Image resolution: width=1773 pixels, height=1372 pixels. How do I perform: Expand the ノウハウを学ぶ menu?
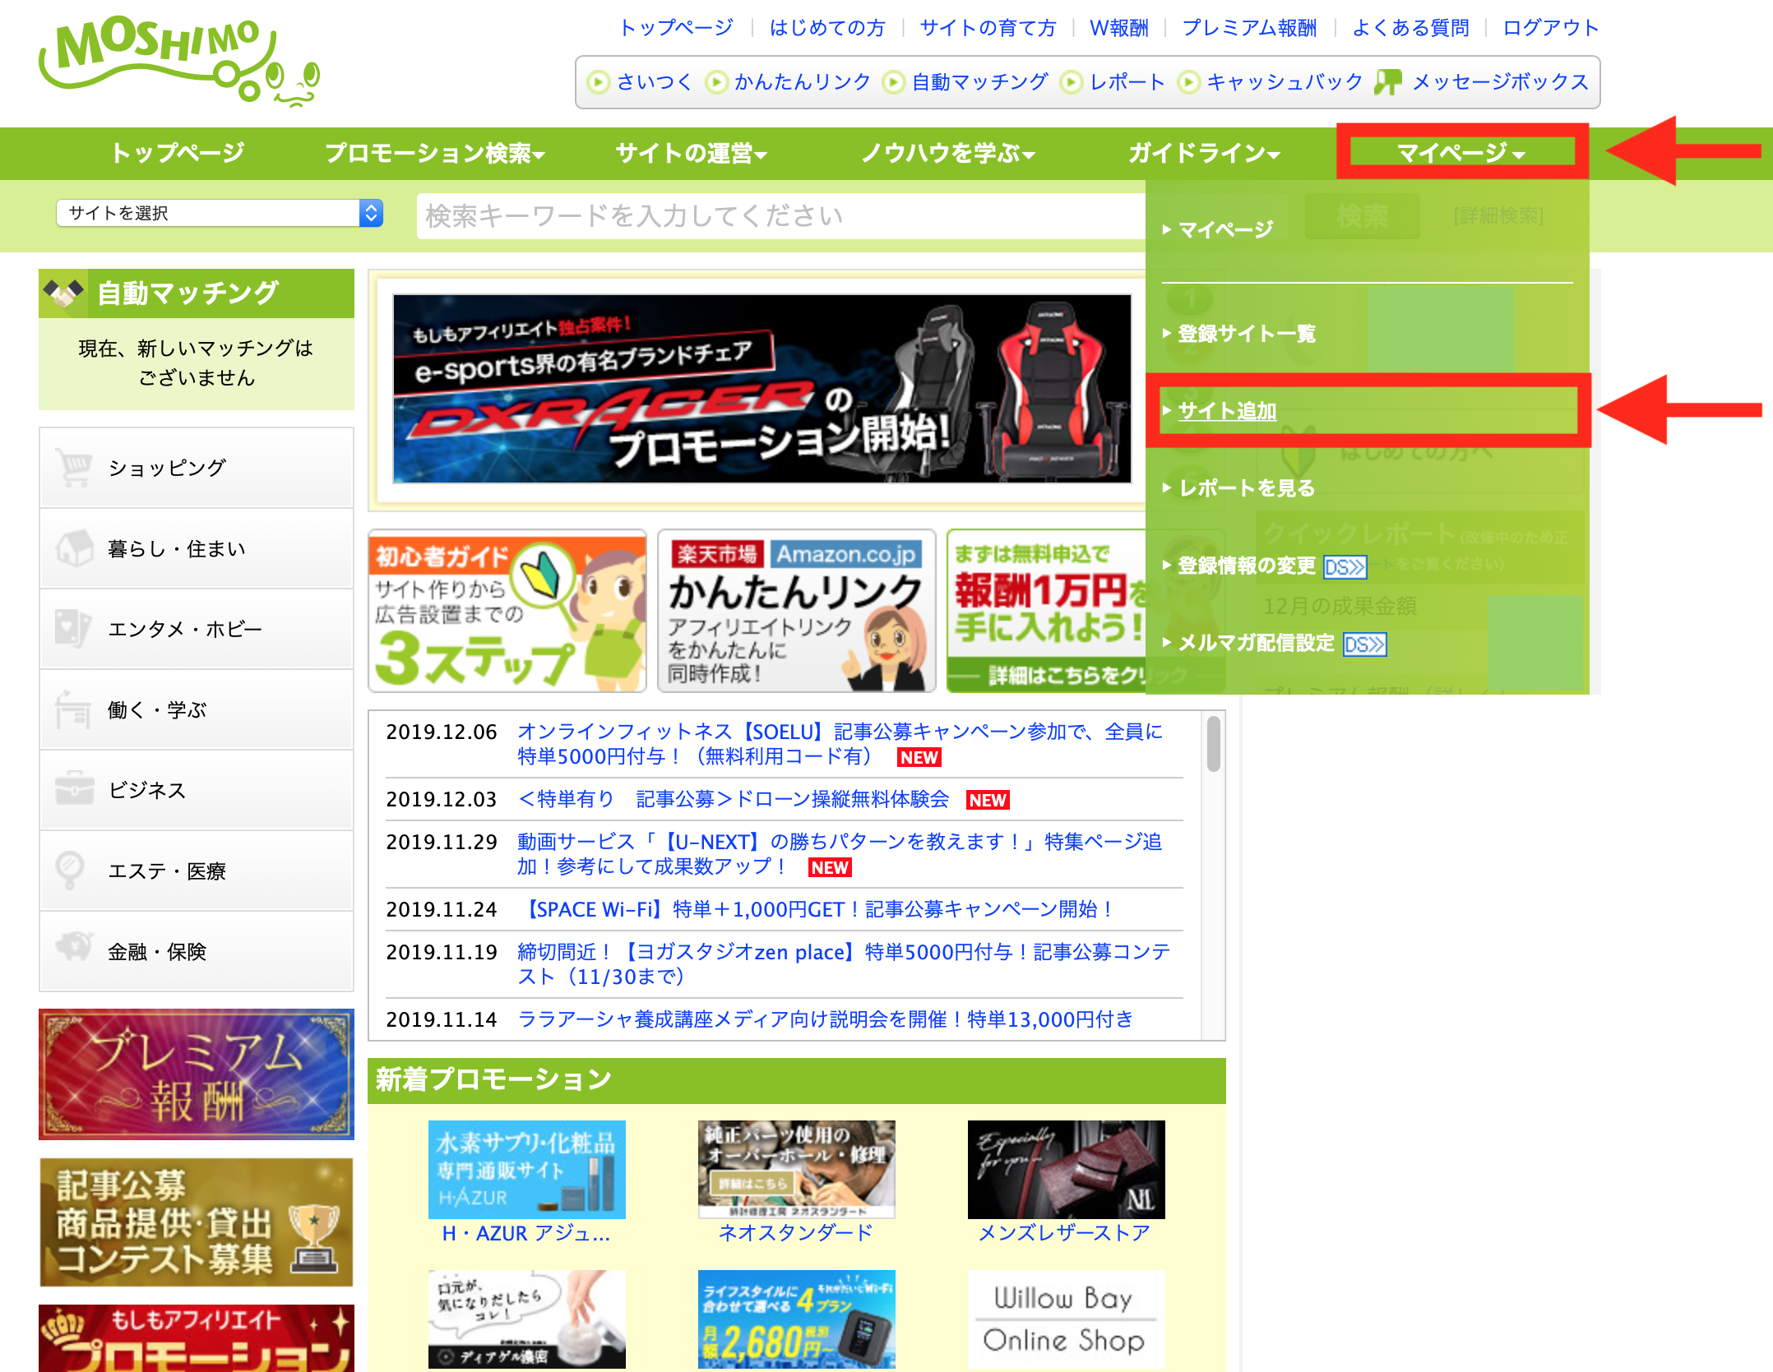948,153
